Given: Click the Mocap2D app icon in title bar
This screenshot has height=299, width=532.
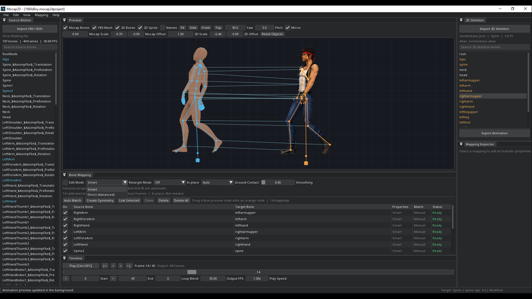Looking at the screenshot, I should coord(3,9).
